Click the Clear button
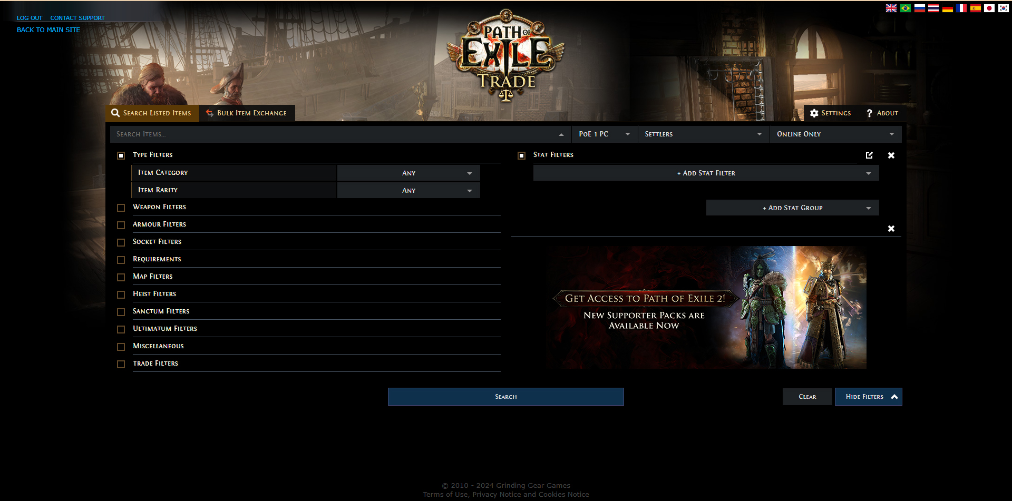Screen dimensions: 1012x501 [x=807, y=397]
